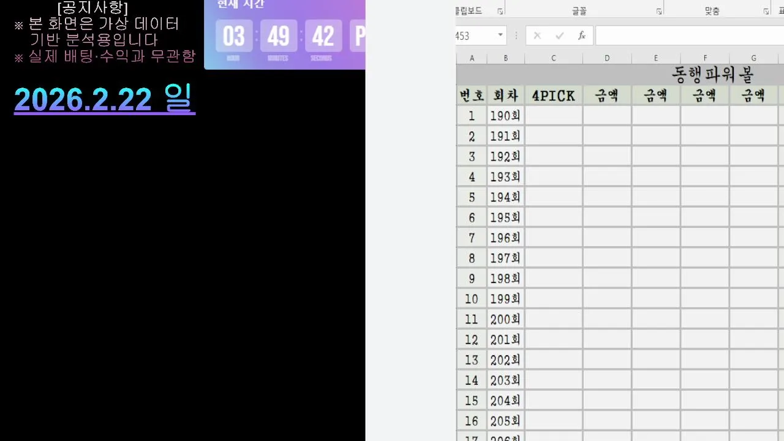Select the 회차 header cell
The width and height of the screenshot is (784, 441).
pos(506,96)
